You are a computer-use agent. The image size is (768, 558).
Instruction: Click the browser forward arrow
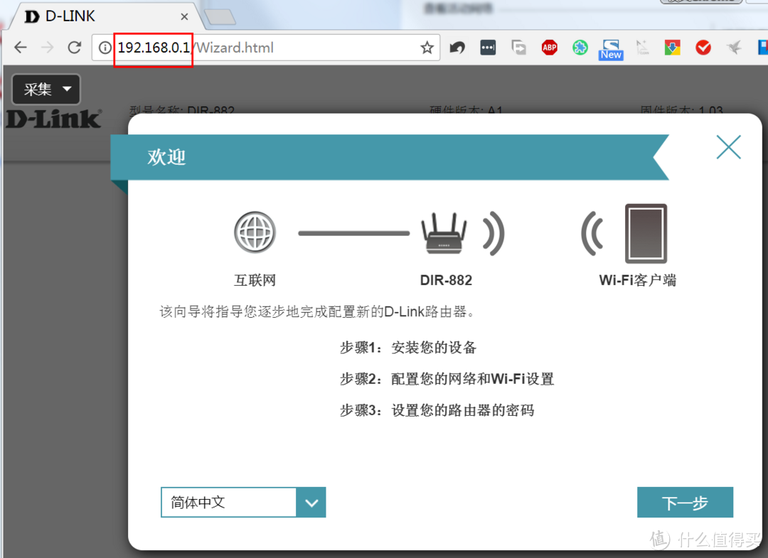[x=48, y=48]
